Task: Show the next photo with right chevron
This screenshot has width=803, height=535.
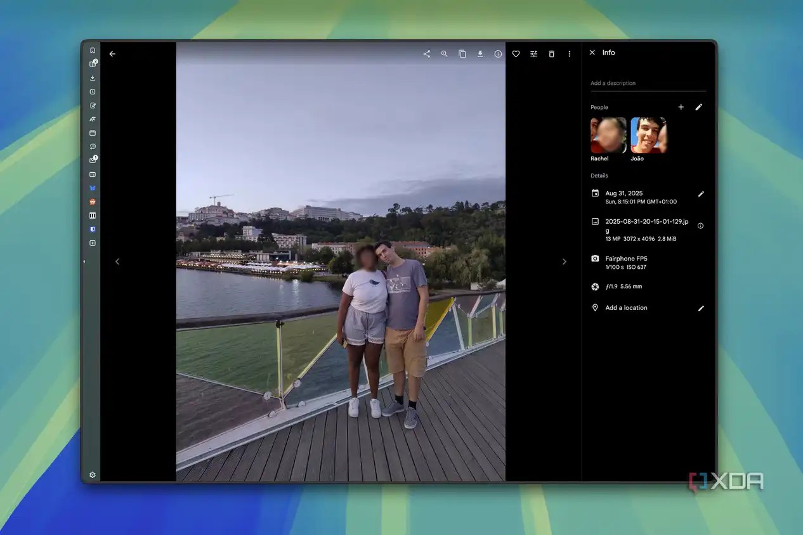Action: (564, 262)
